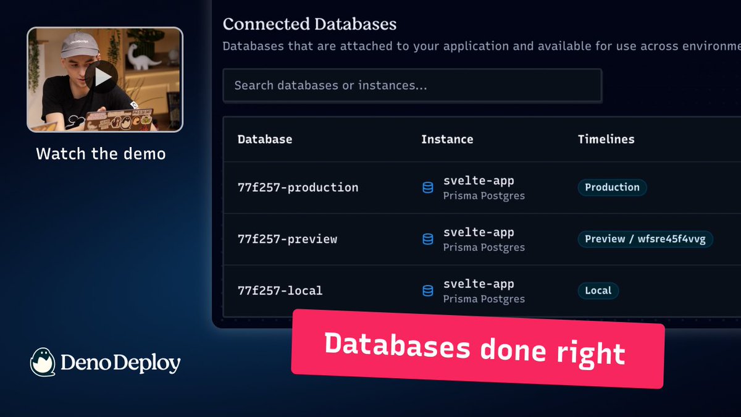
Task: Click Prisma Postgres label in production row
Action: (x=484, y=196)
